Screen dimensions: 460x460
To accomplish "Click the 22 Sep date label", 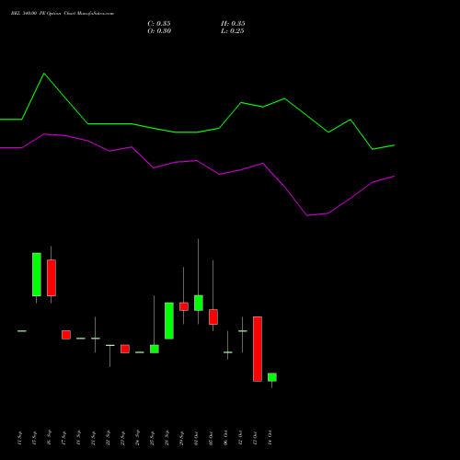I will pos(108,438).
